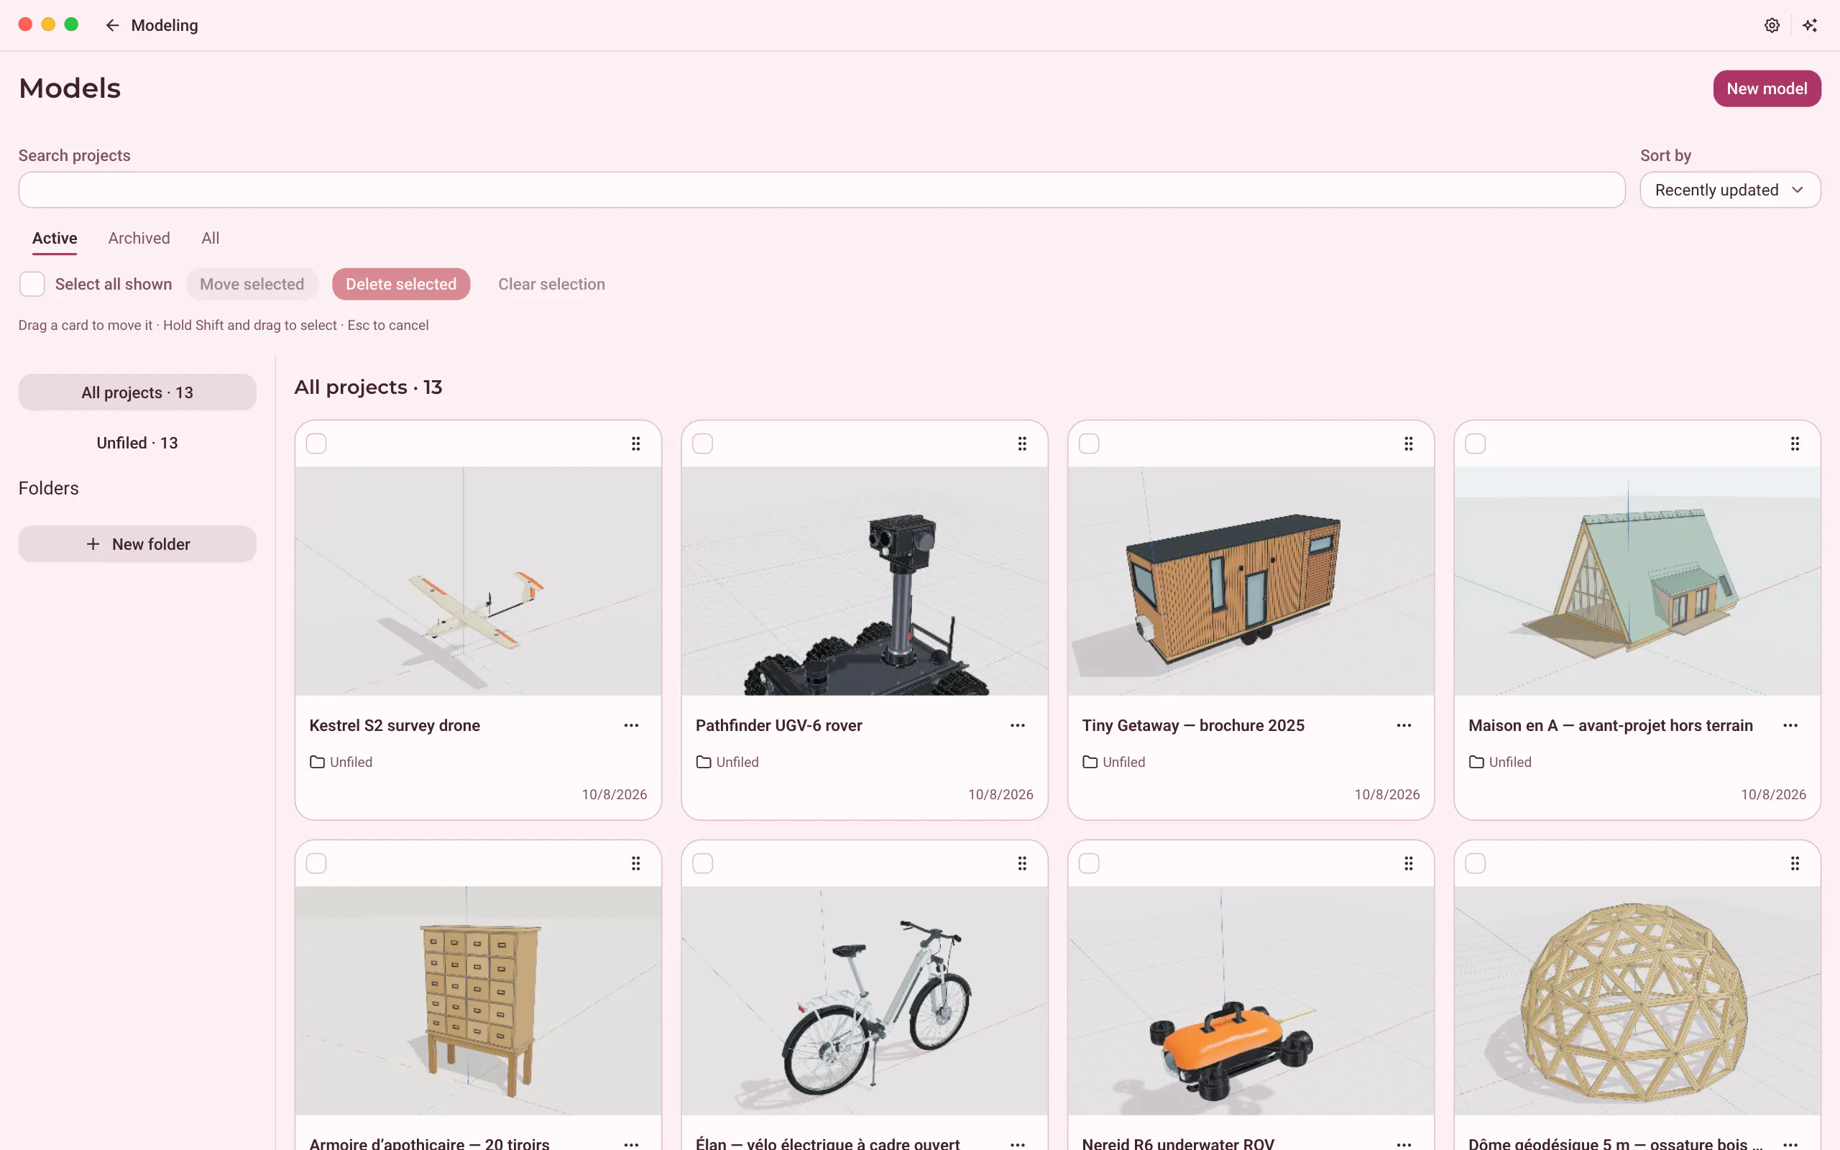Image resolution: width=1840 pixels, height=1150 pixels.
Task: Switch to the All tab
Action: pos(211,238)
